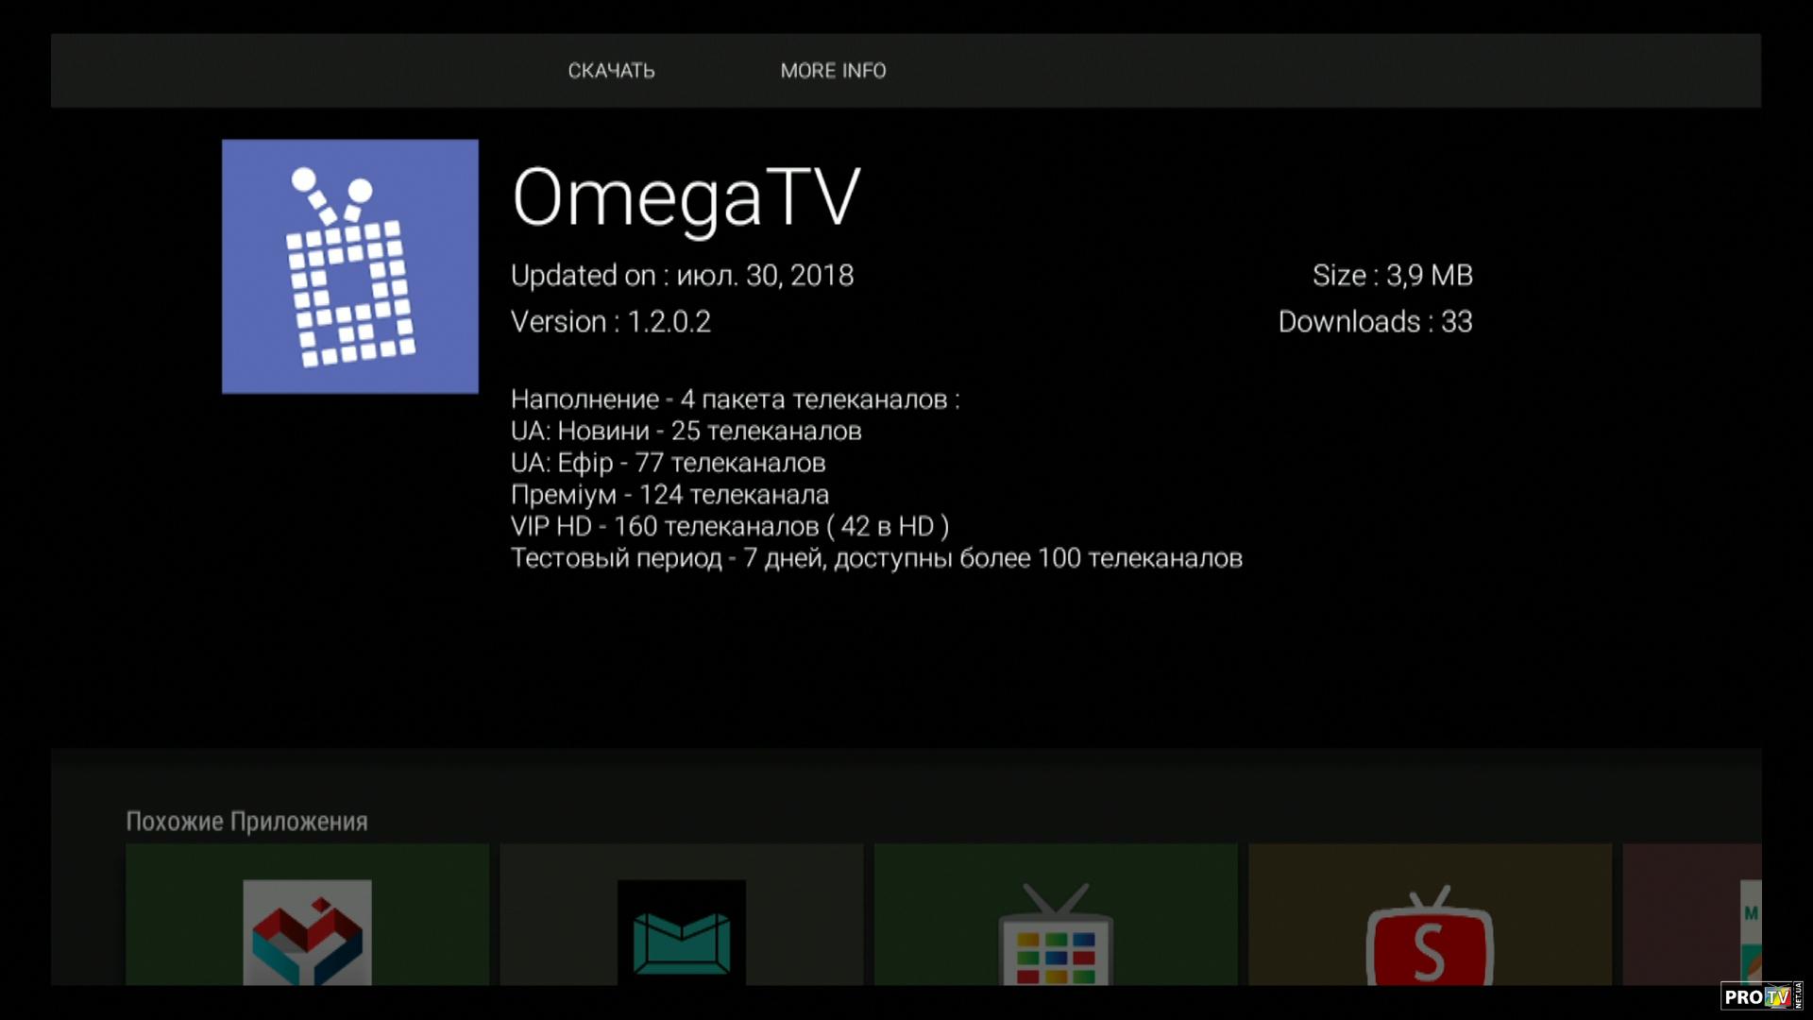Image resolution: width=1813 pixels, height=1020 pixels.
Task: Click the Тестовый период trial info line
Action: point(875,558)
